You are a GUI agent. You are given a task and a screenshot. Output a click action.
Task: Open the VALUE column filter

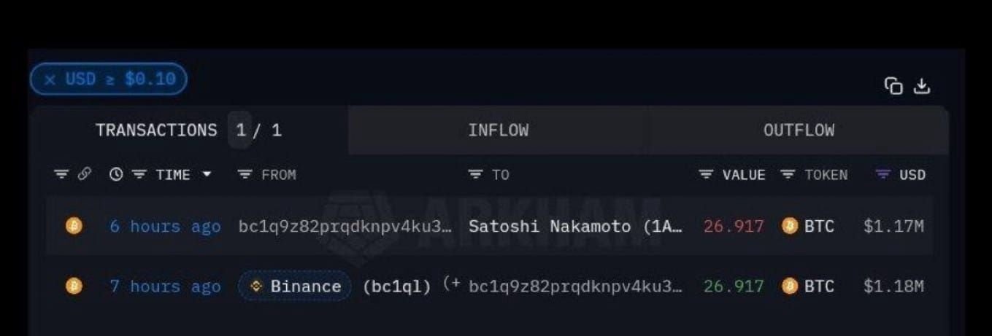click(x=706, y=174)
